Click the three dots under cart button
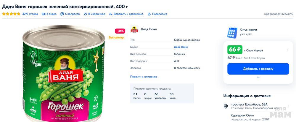Viewport: 296px width, 122px height. pos(258,78)
